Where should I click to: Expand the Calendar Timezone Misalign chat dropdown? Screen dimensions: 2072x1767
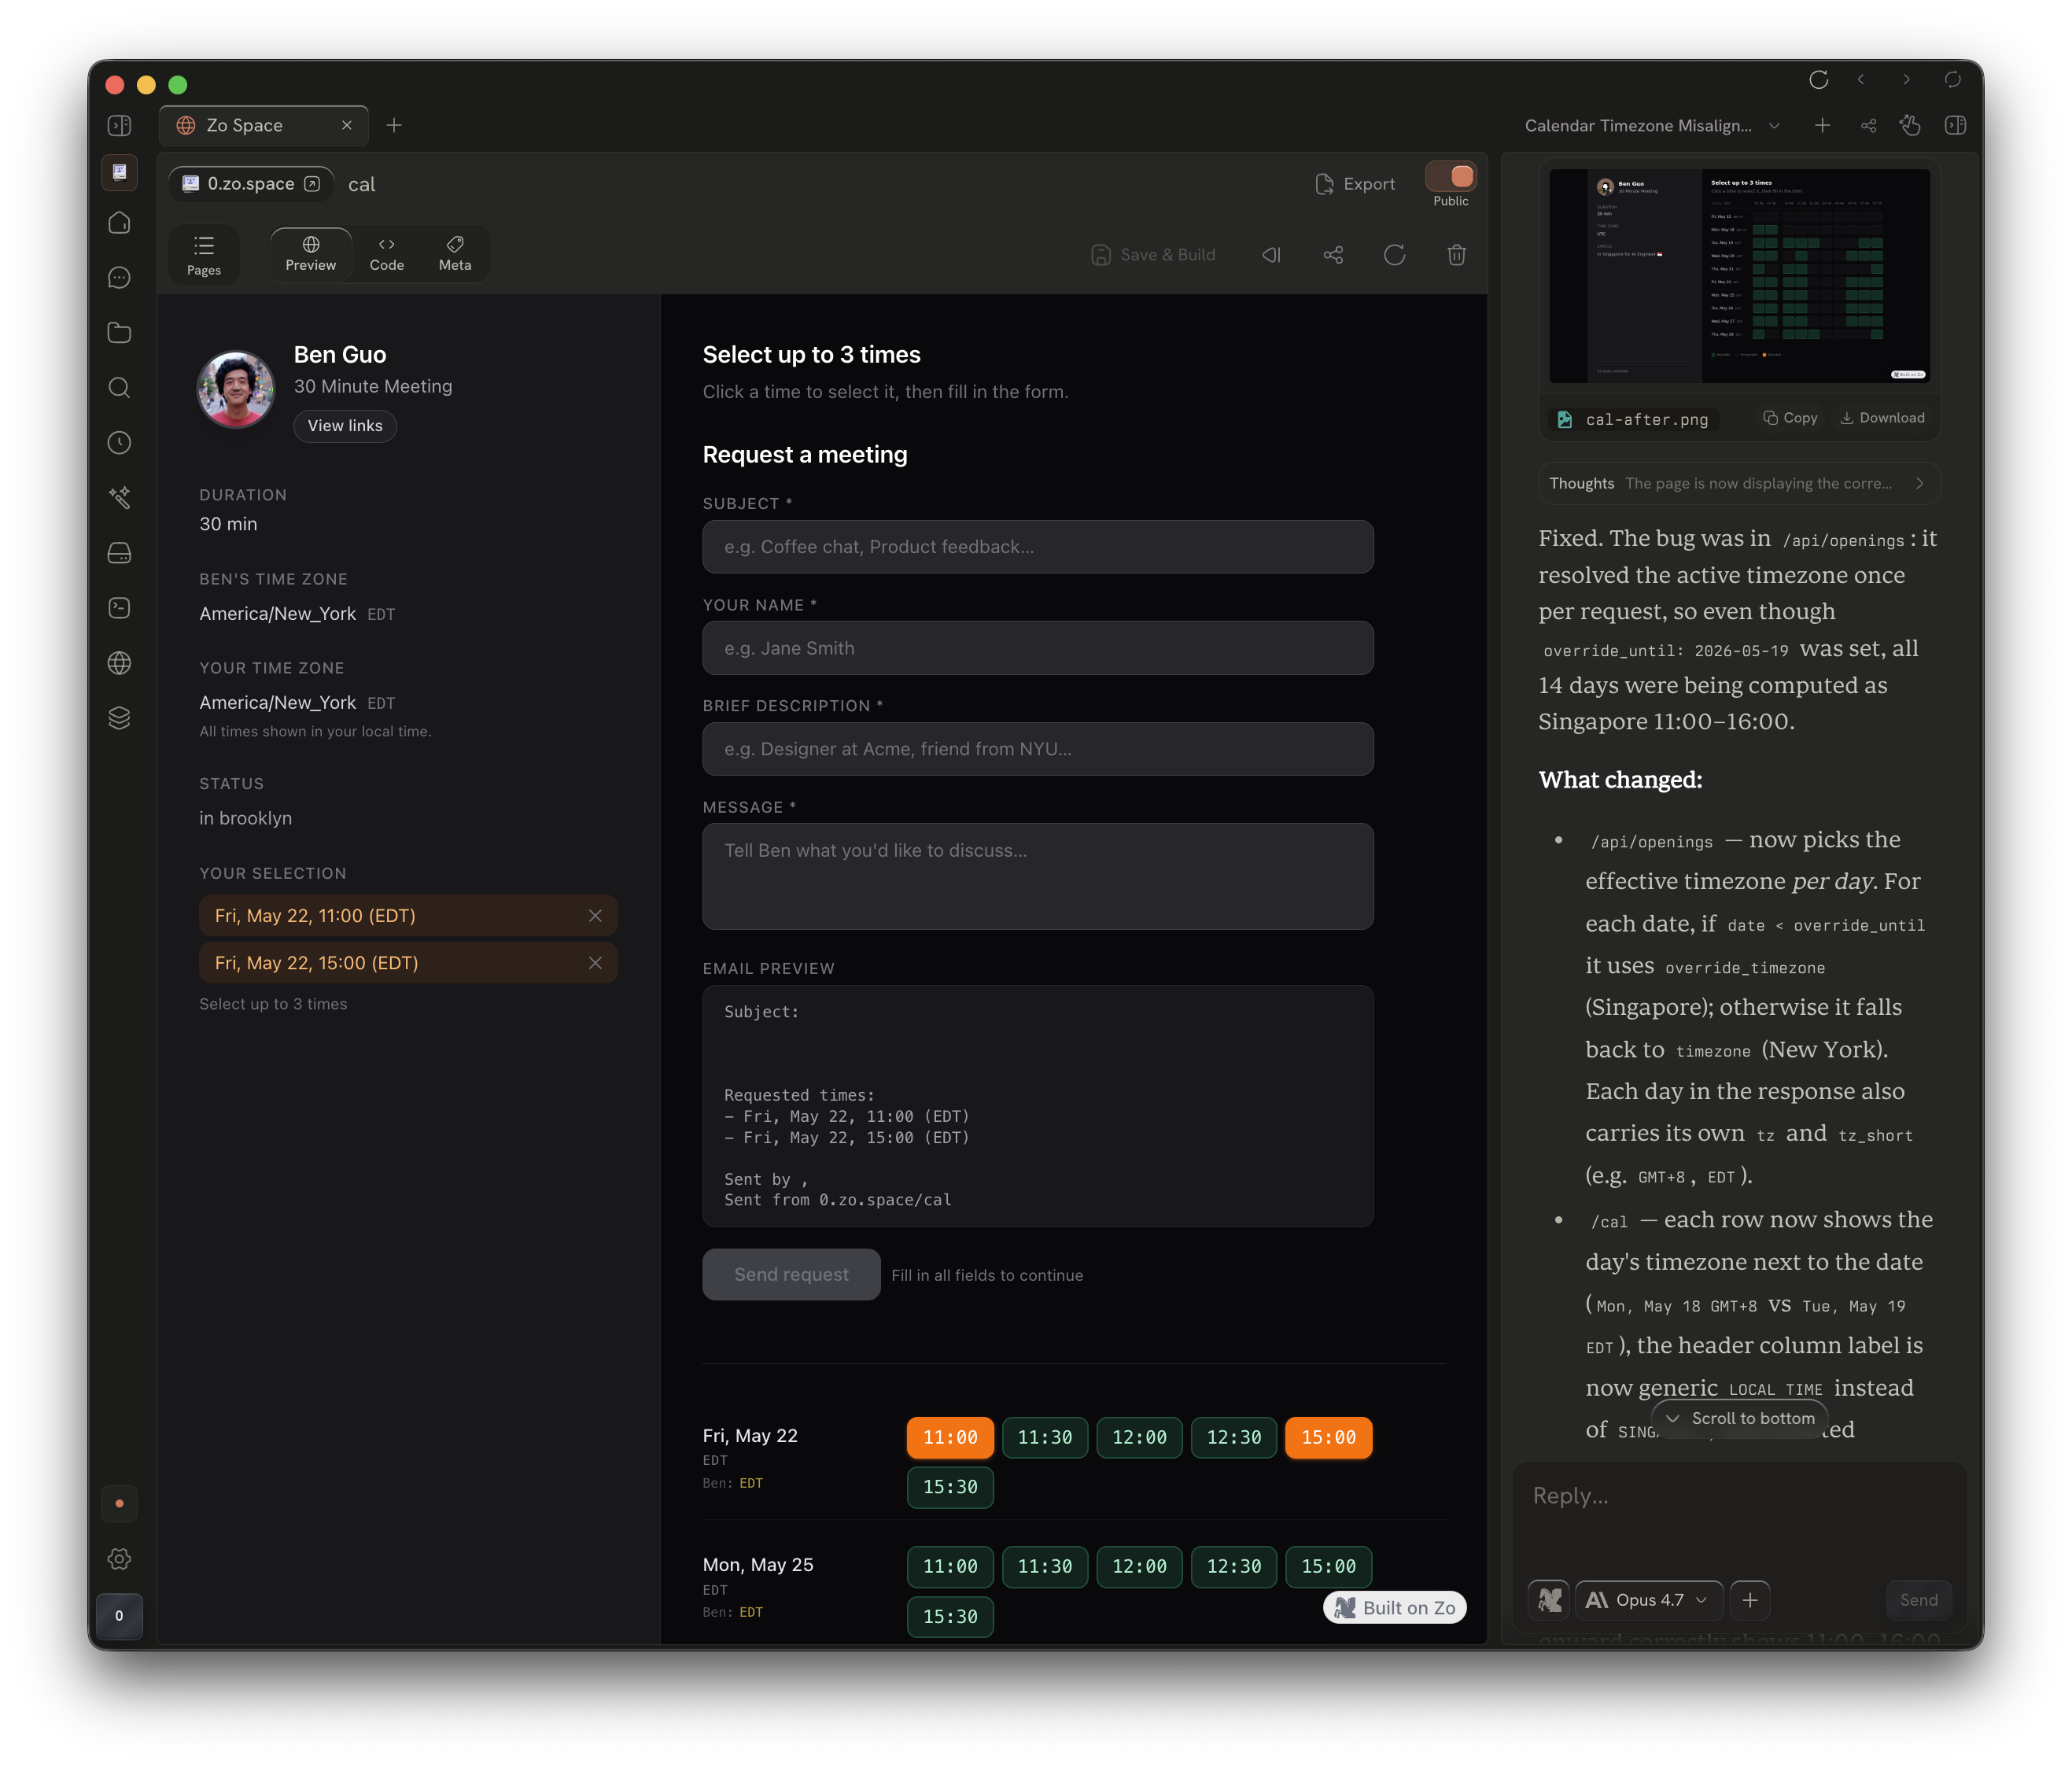pos(1774,125)
